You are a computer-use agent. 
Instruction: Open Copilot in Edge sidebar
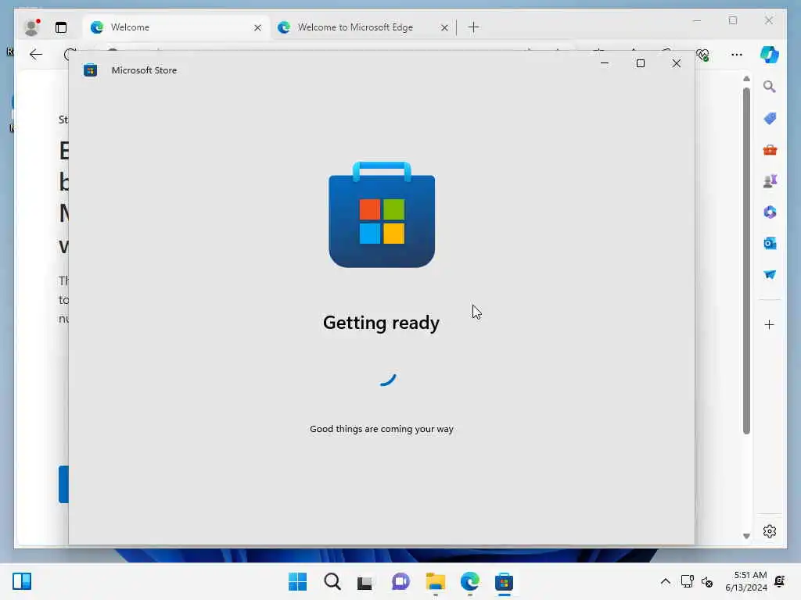[770, 55]
